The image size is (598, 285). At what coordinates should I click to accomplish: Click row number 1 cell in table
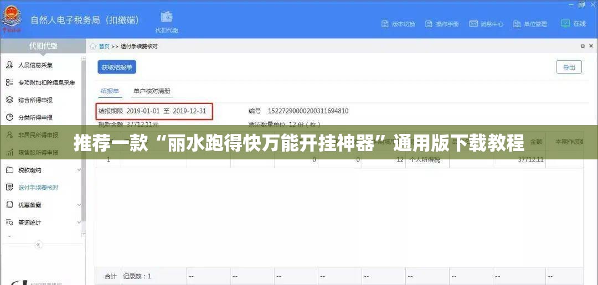pos(109,159)
